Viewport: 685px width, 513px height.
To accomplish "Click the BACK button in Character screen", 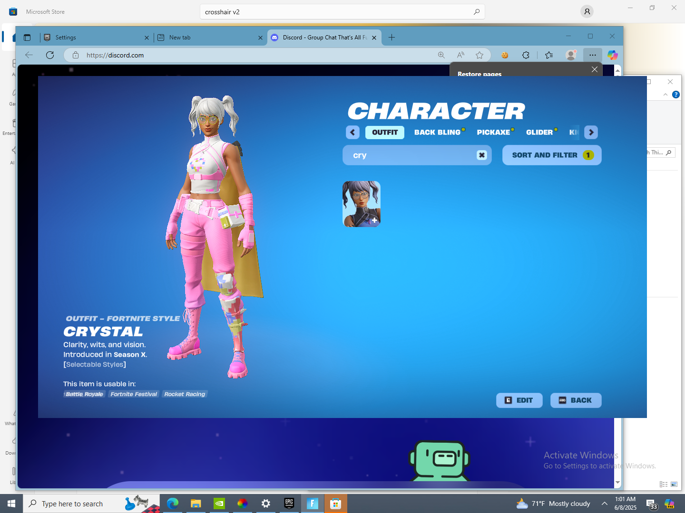I will click(576, 400).
